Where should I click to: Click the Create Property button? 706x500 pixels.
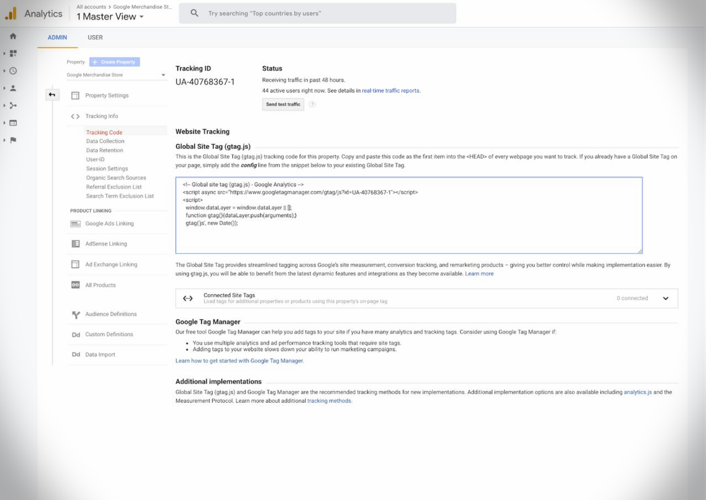pos(115,62)
